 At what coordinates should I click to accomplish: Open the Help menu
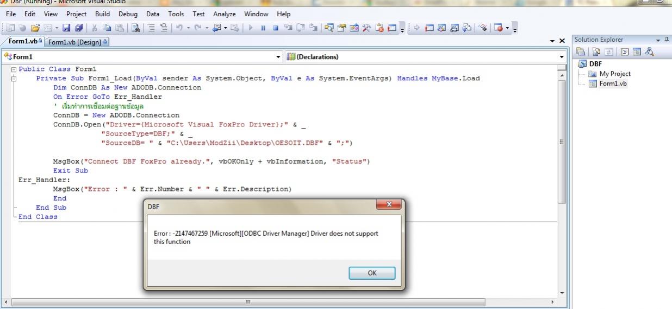tap(284, 14)
